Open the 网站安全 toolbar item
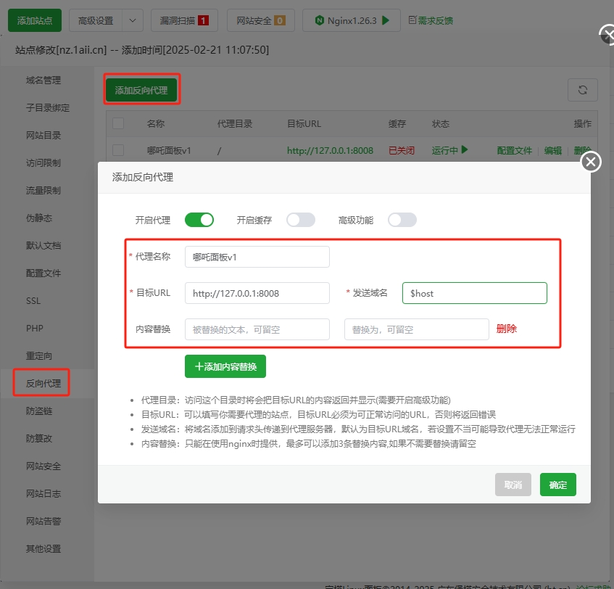The image size is (614, 589). (260, 20)
